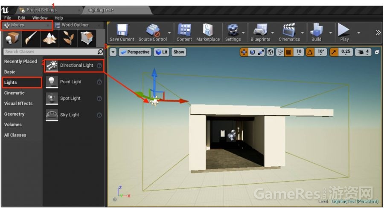Open the Settings toolbar button
Image resolution: width=384 pixels, height=208 pixels.
[x=233, y=33]
